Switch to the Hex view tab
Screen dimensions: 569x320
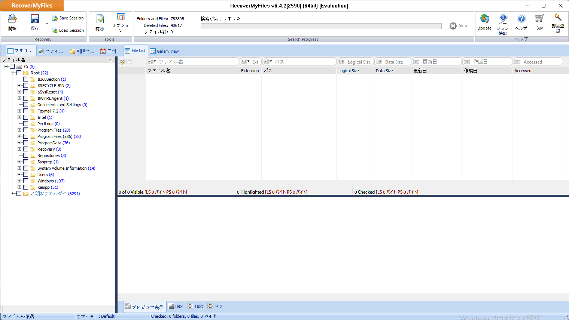tap(176, 306)
